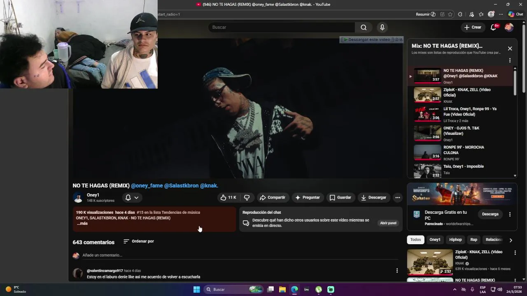Expand the subscription notification bell dropdown

pos(132,198)
